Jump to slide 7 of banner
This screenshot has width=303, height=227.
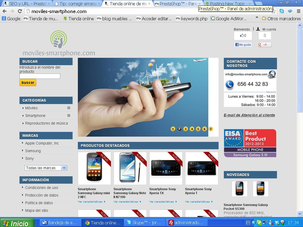coord(211,129)
